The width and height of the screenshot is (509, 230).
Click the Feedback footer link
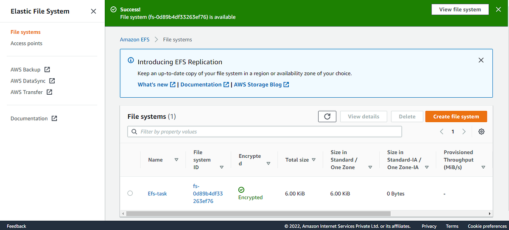pyautogui.click(x=17, y=226)
